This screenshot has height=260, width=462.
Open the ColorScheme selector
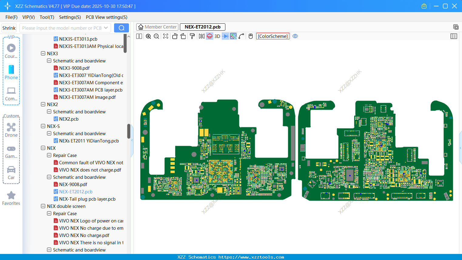point(273,36)
